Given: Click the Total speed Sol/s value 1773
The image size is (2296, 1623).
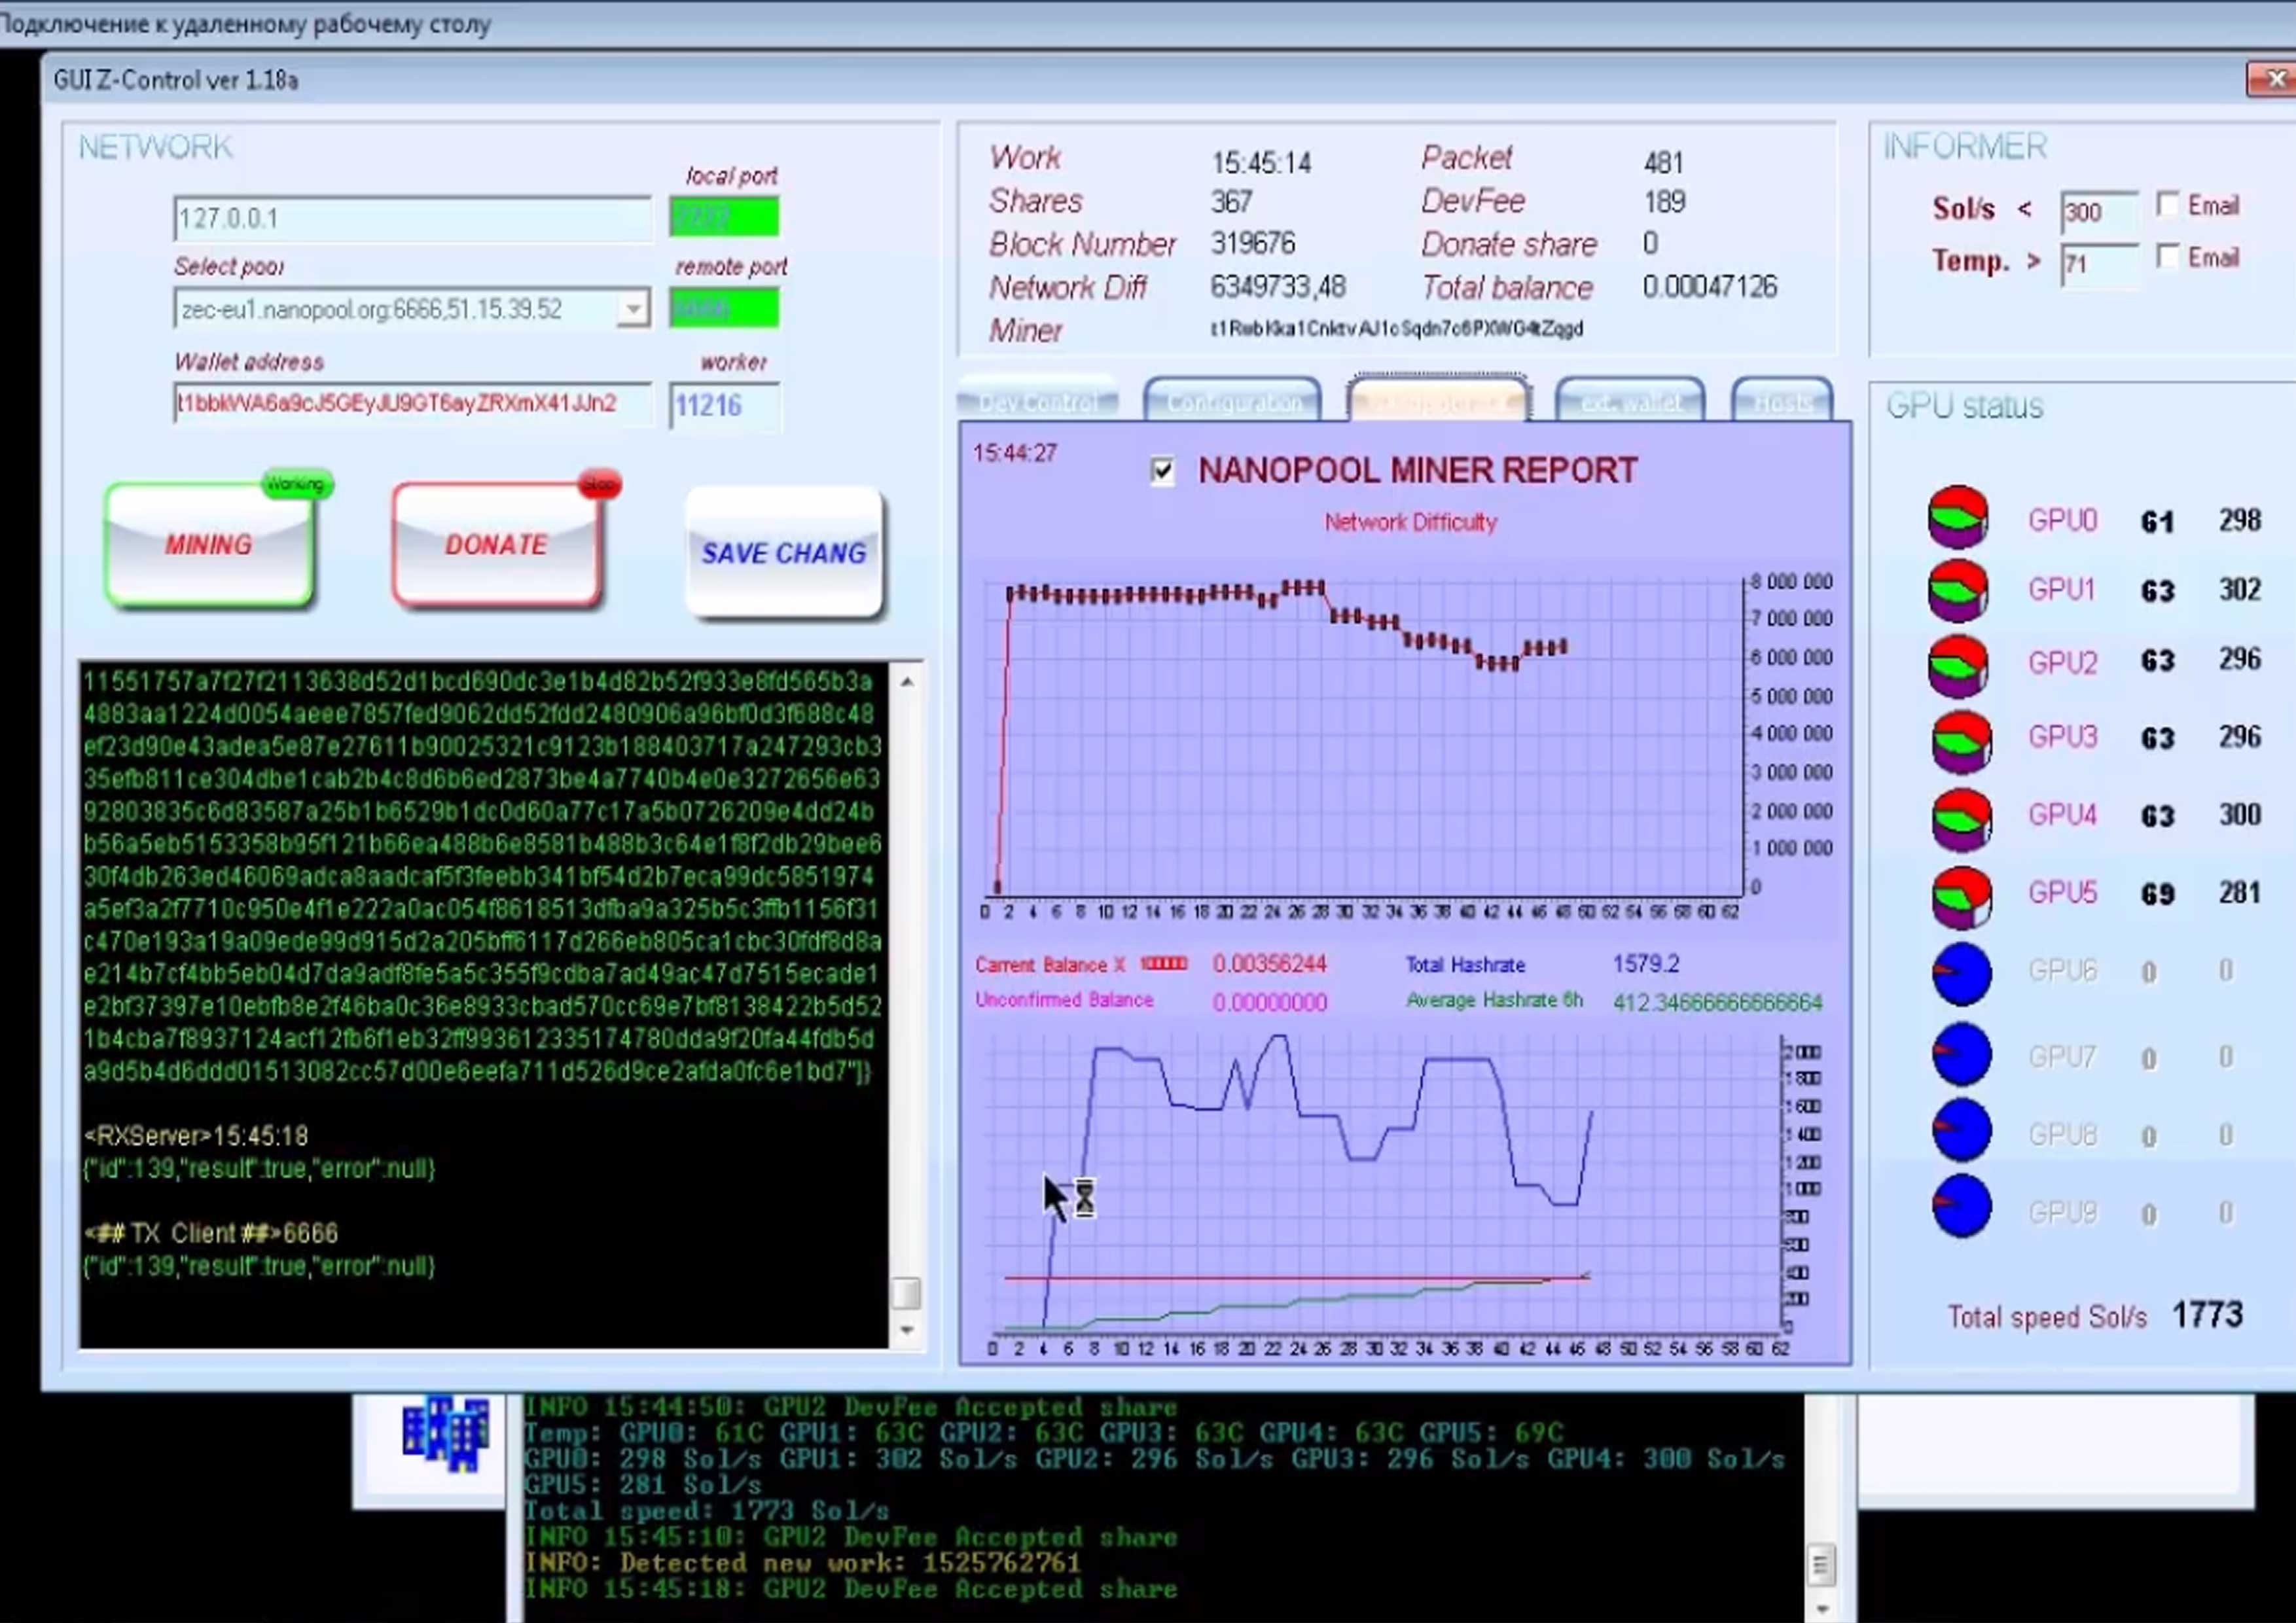Looking at the screenshot, I should (x=2207, y=1315).
